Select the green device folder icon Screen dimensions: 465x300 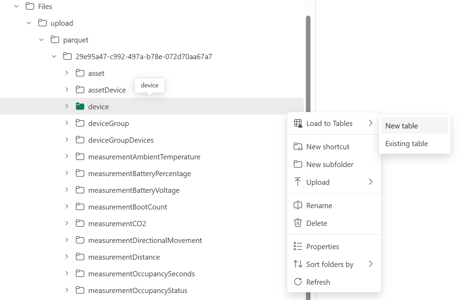coord(80,106)
